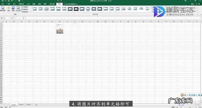Screen dimensions: 202x108
Task: Apply the Beveled Matte White picture style
Action: coord(40,9)
